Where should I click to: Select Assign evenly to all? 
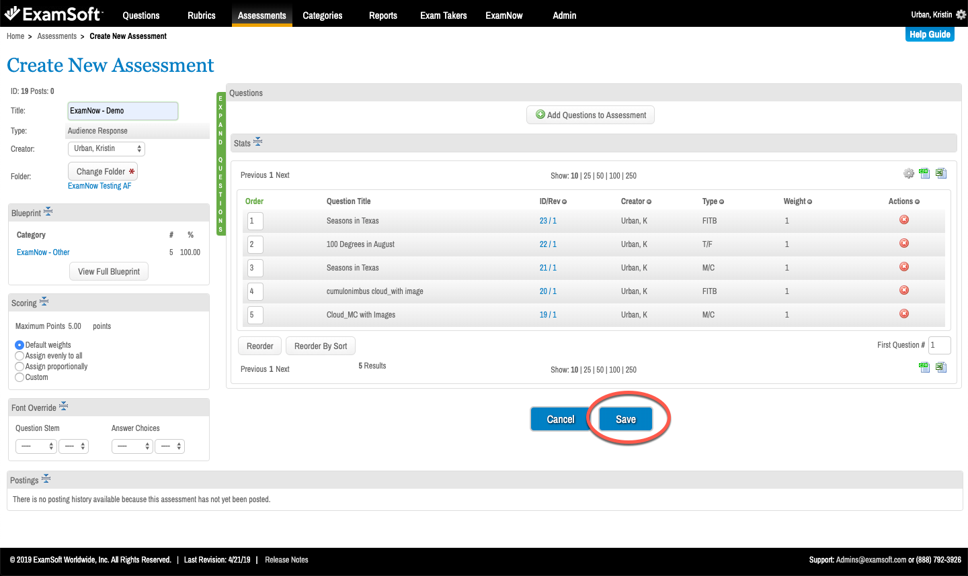pyautogui.click(x=19, y=356)
